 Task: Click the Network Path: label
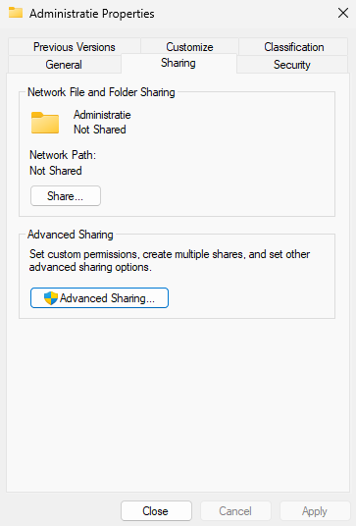click(x=63, y=155)
